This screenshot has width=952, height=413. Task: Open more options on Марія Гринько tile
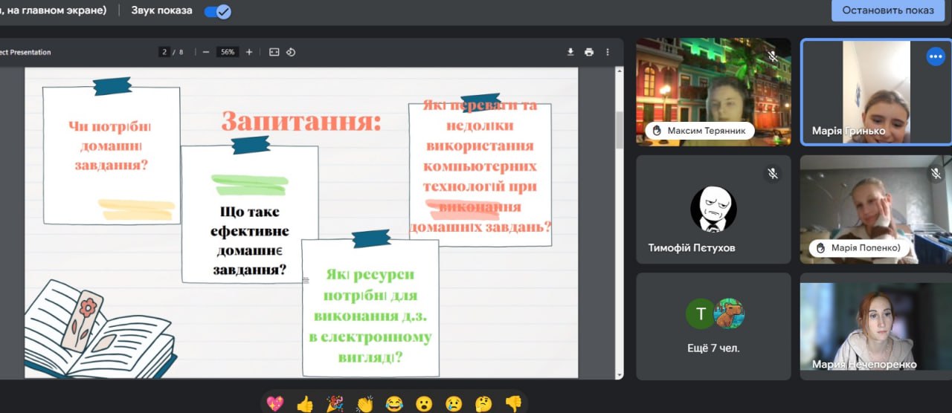[935, 56]
